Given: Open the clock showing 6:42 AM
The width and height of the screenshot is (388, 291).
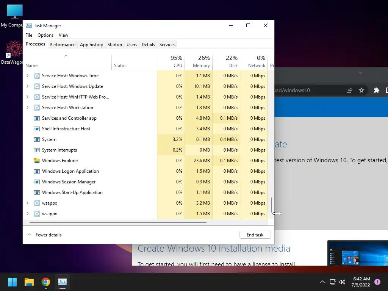Looking at the screenshot, I should click(361, 282).
